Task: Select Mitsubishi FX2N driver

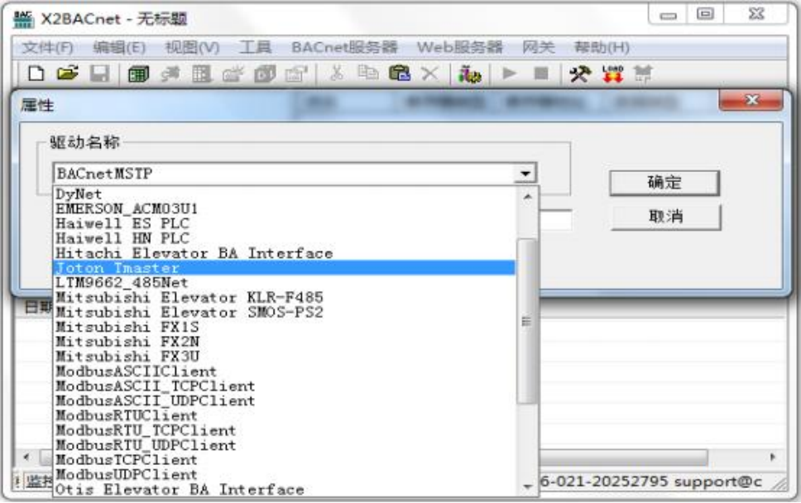Action: point(284,342)
